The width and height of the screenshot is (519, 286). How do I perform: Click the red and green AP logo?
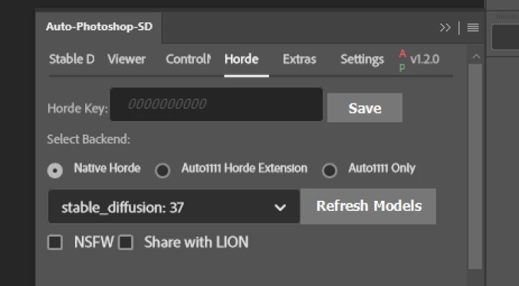click(402, 60)
